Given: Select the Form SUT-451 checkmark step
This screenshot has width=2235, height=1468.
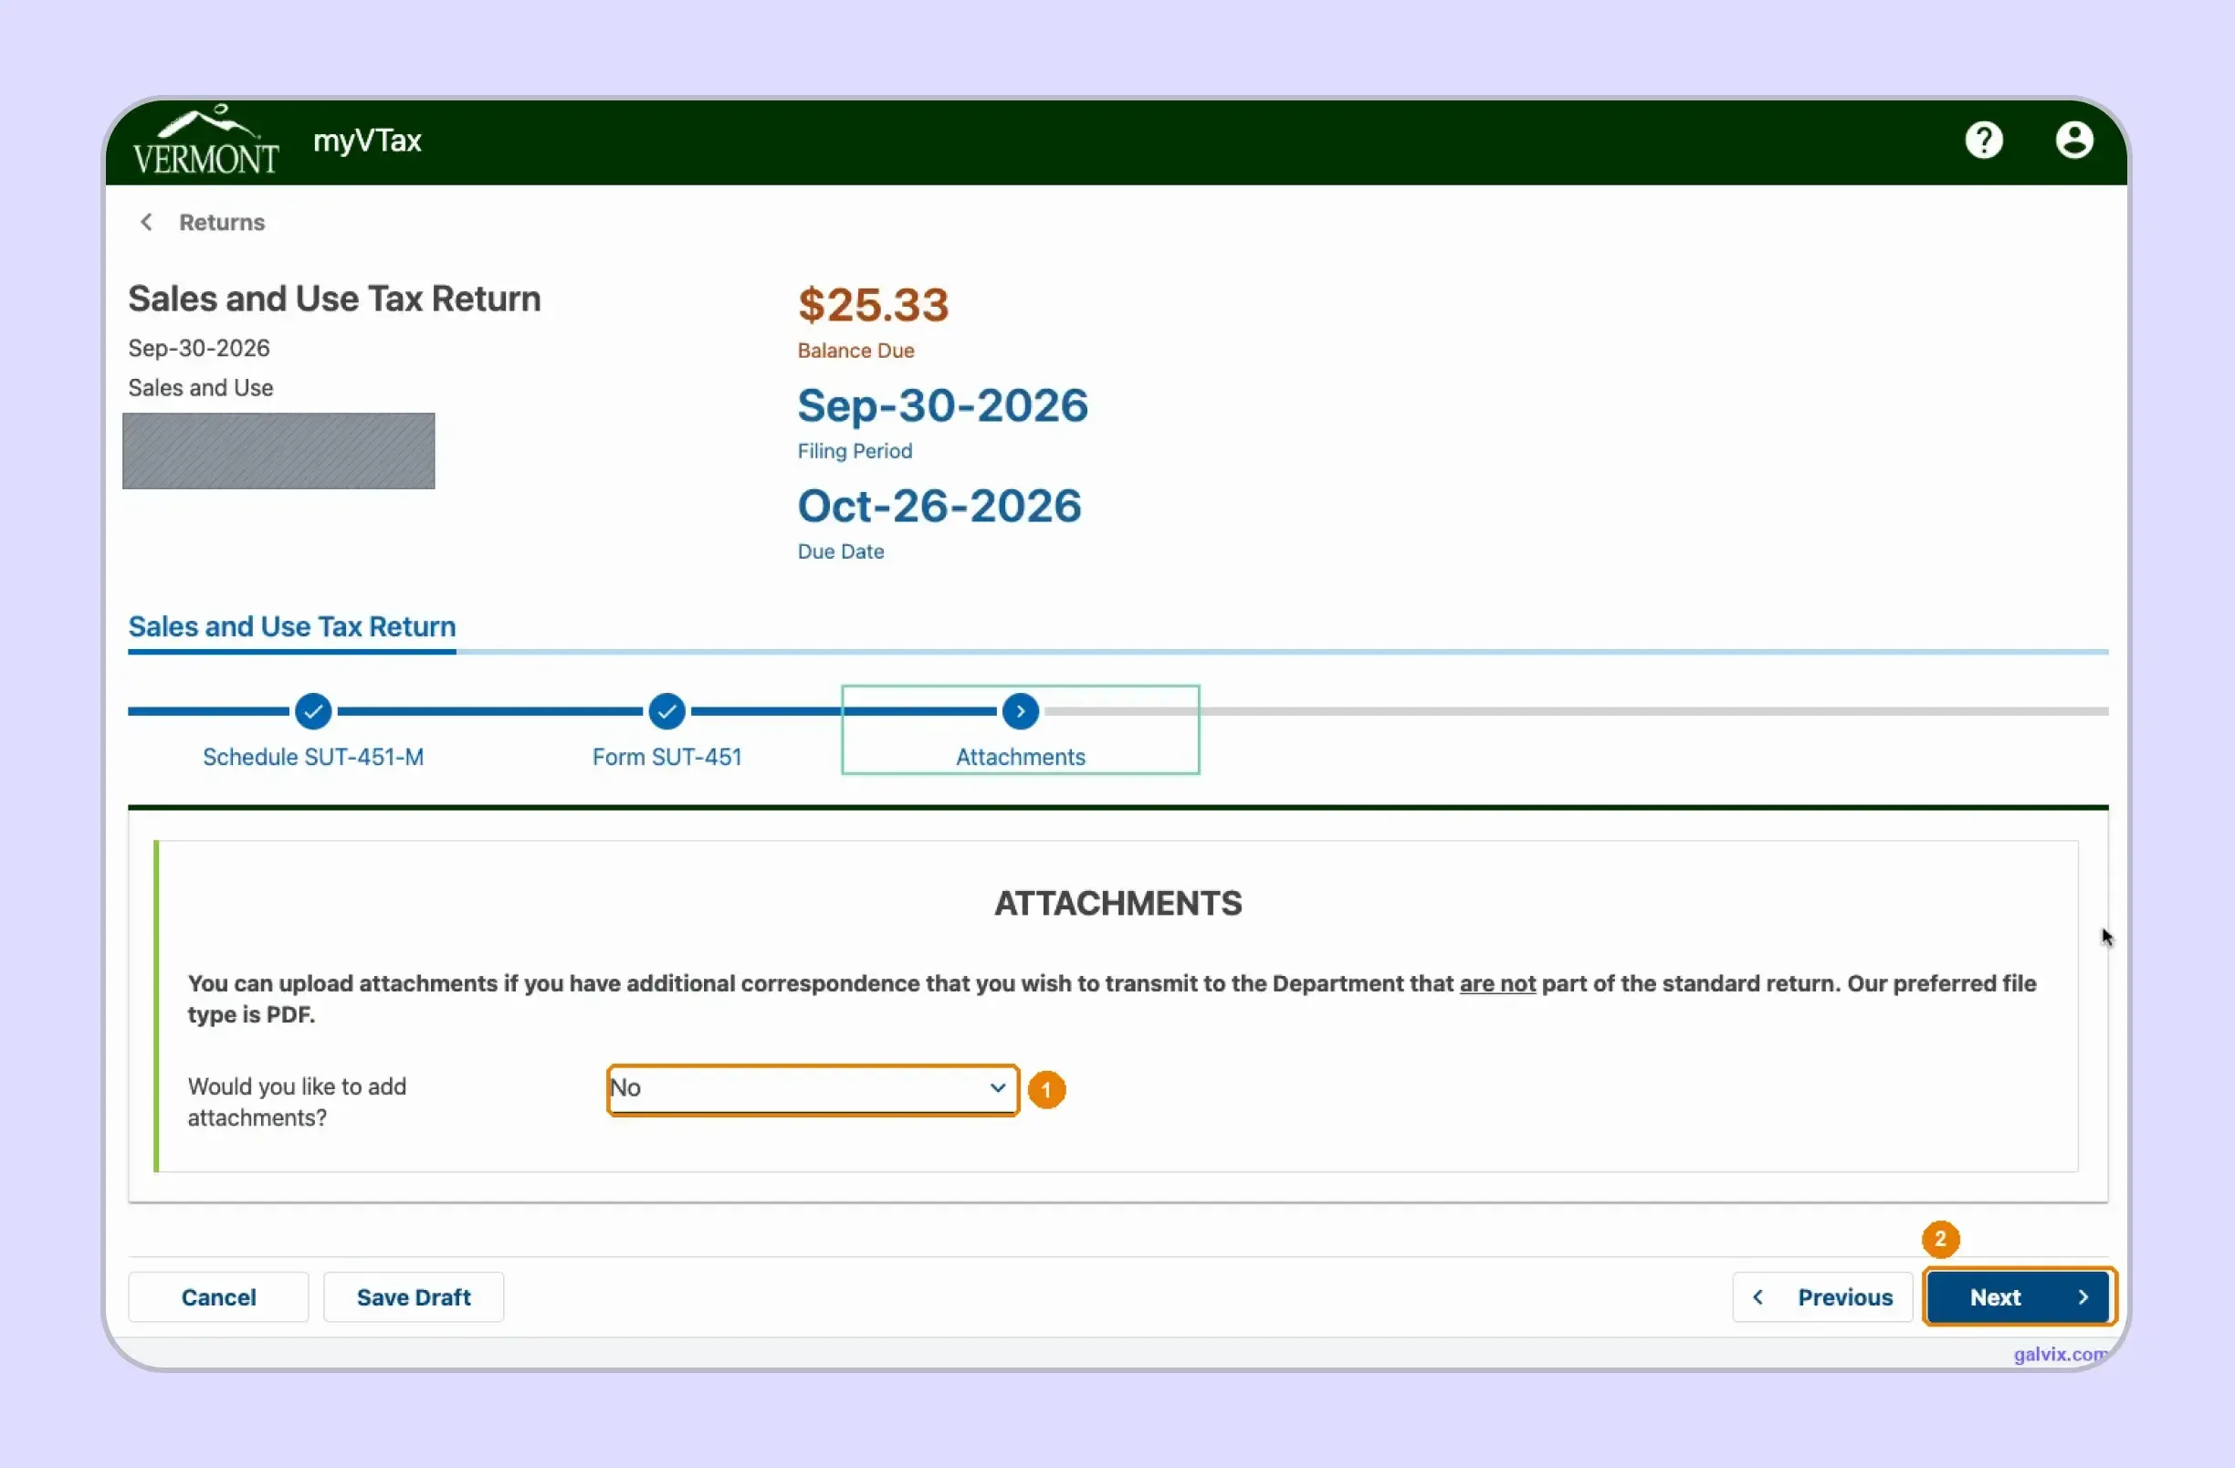Looking at the screenshot, I should tap(666, 711).
